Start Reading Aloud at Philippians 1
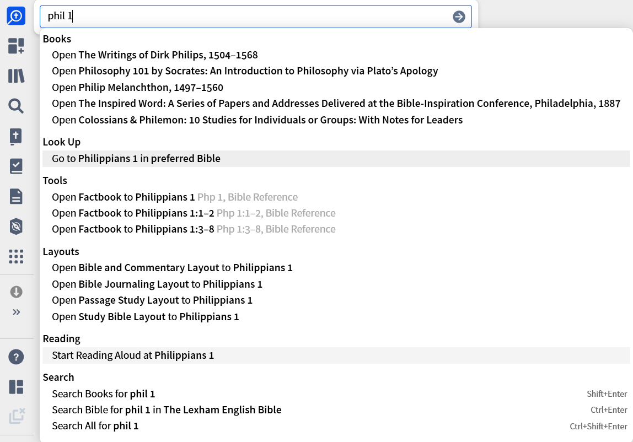Screen dimensions: 633x442 tap(336, 355)
